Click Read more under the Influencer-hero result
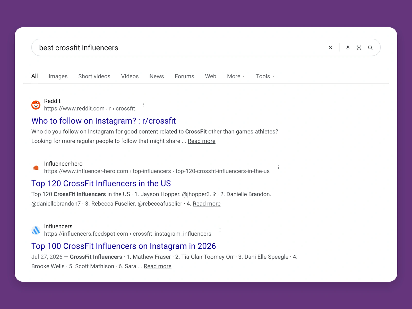Screen dimensions: 412x309 coord(207,204)
